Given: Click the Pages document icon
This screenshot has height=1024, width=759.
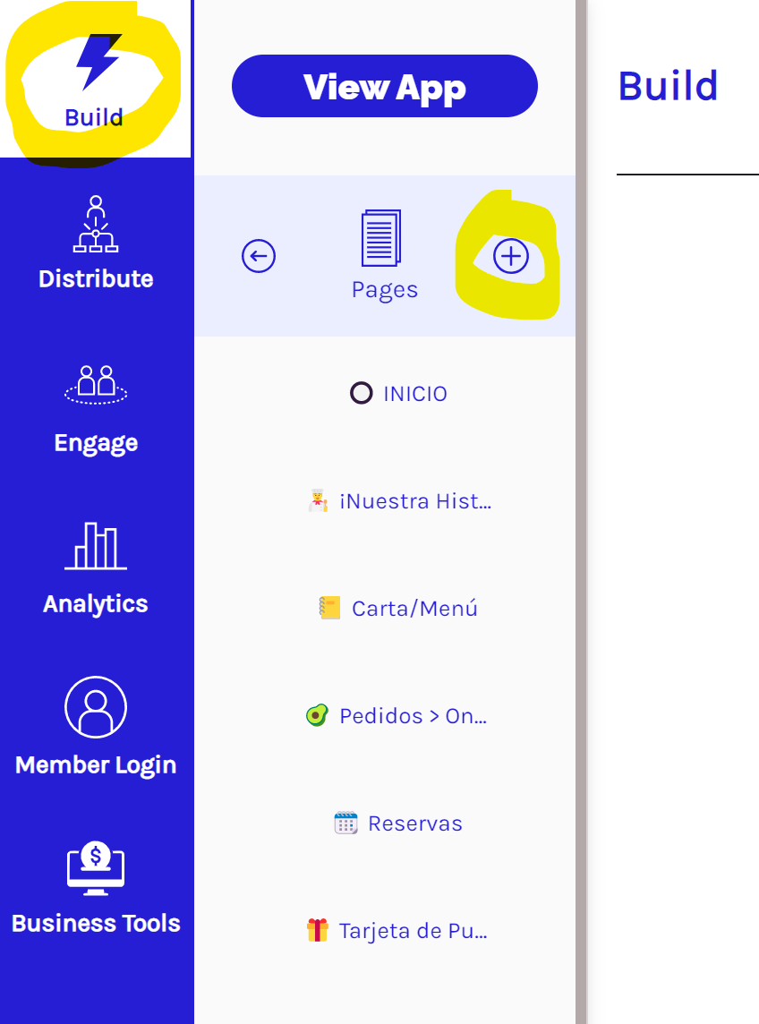Looking at the screenshot, I should coord(381,238).
